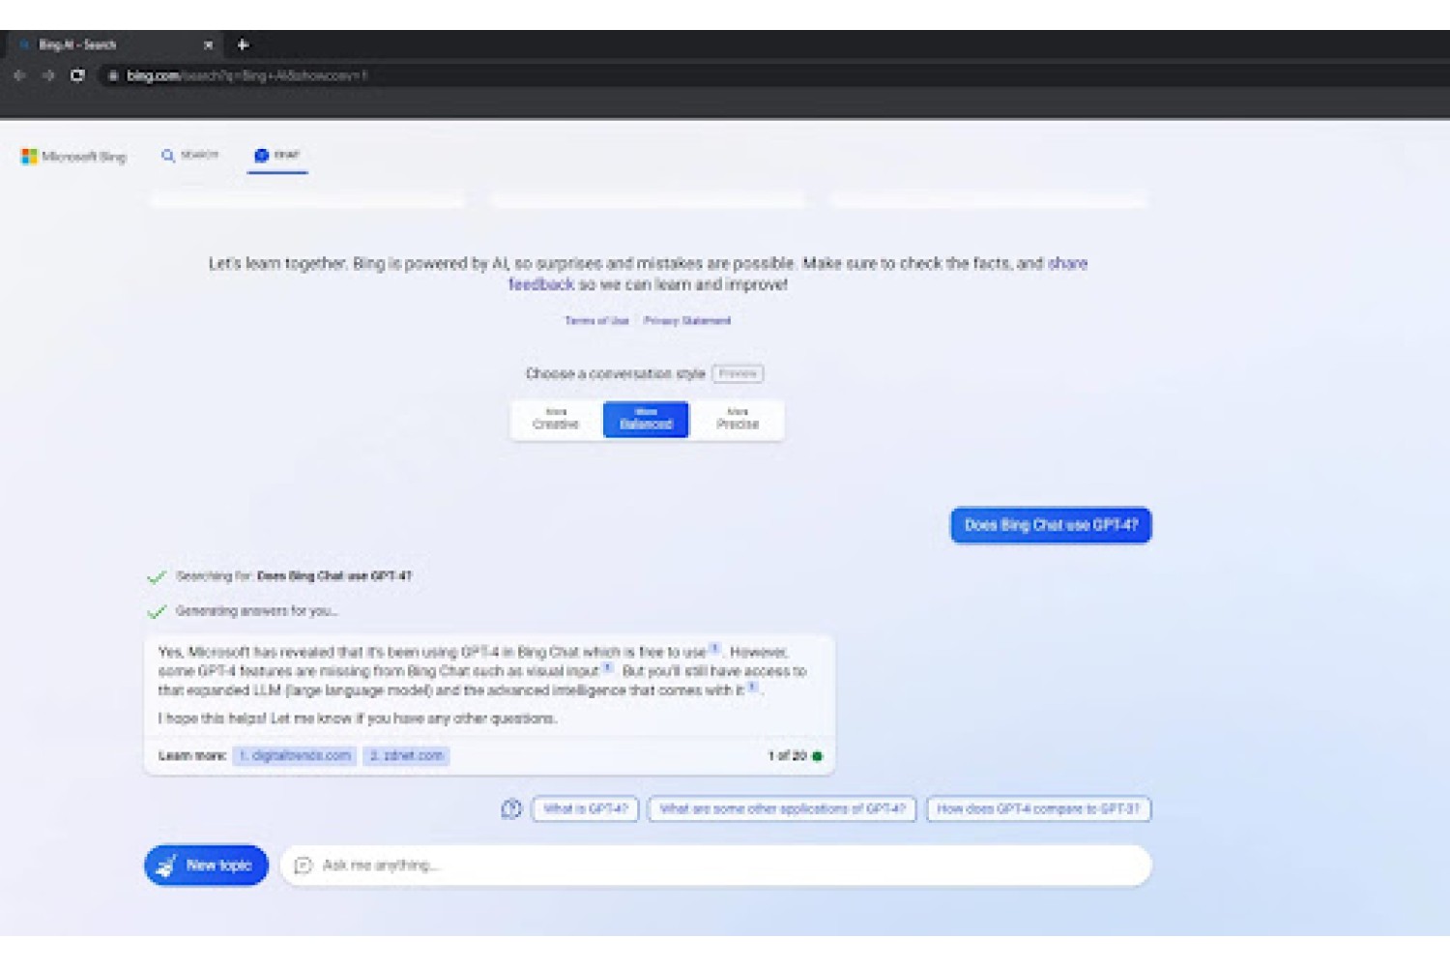Open the zdnet.com source link

pyautogui.click(x=406, y=755)
